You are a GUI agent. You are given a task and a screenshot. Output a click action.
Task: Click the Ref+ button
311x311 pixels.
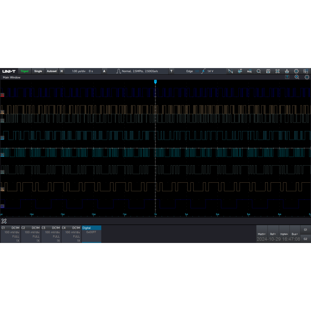click(x=273, y=234)
